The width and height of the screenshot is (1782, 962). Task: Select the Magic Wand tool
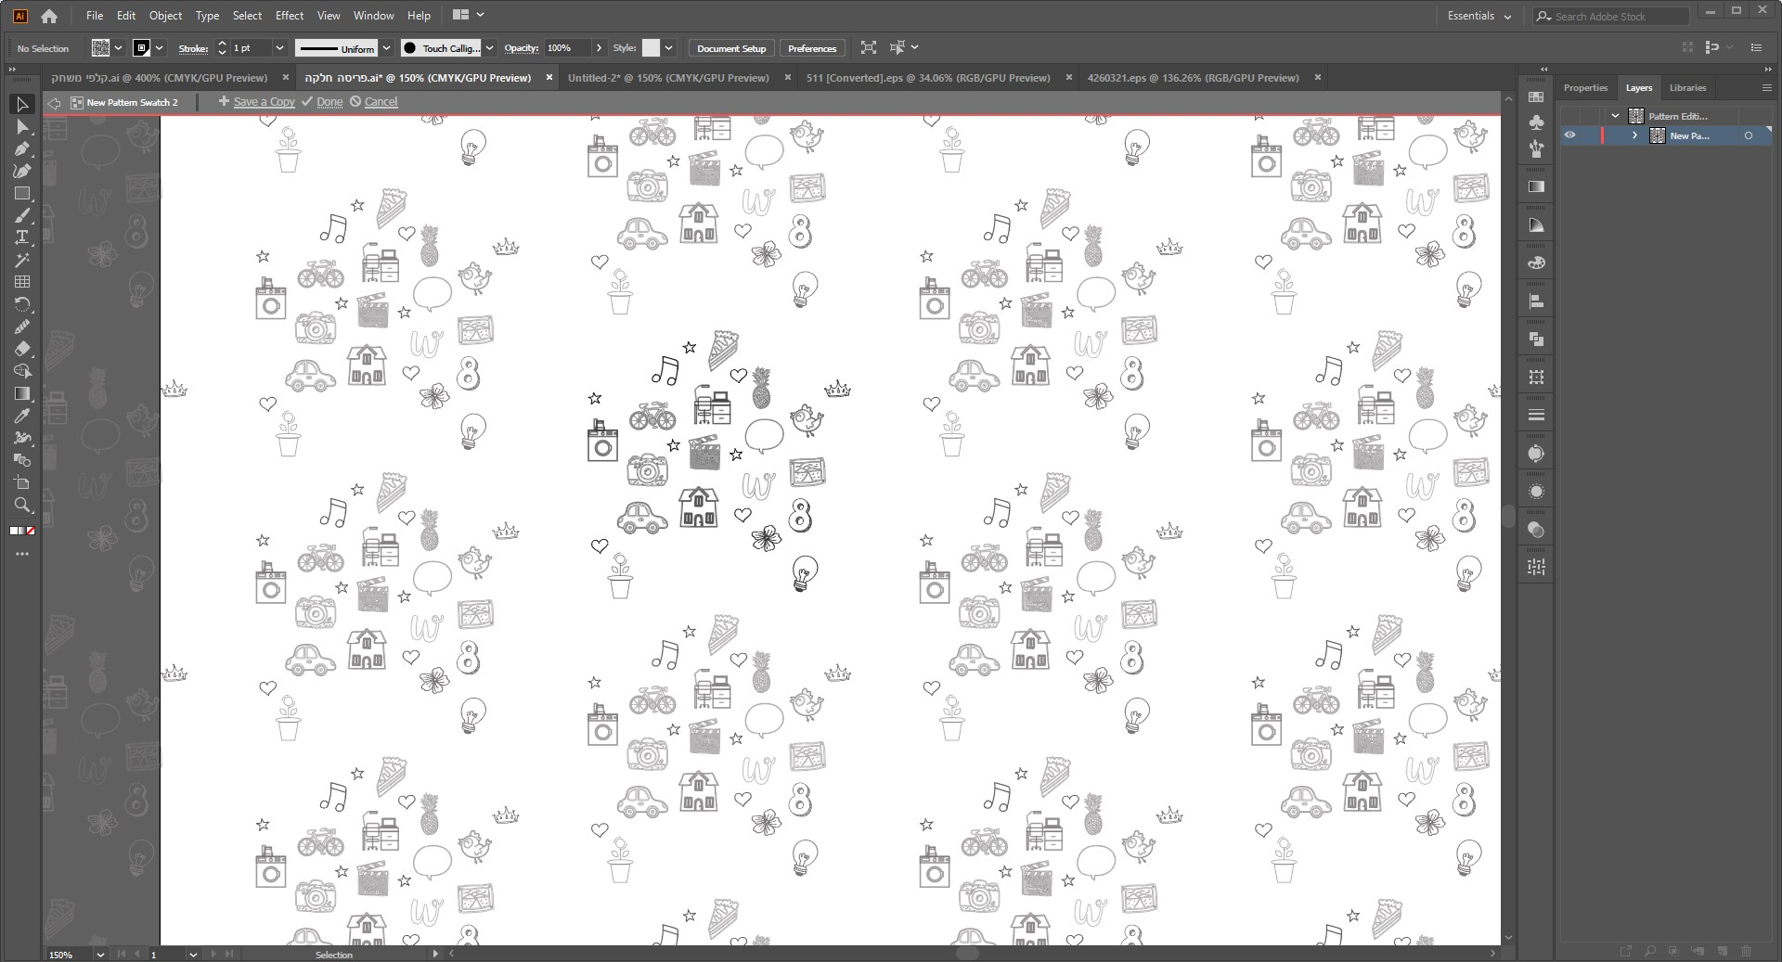point(22,260)
